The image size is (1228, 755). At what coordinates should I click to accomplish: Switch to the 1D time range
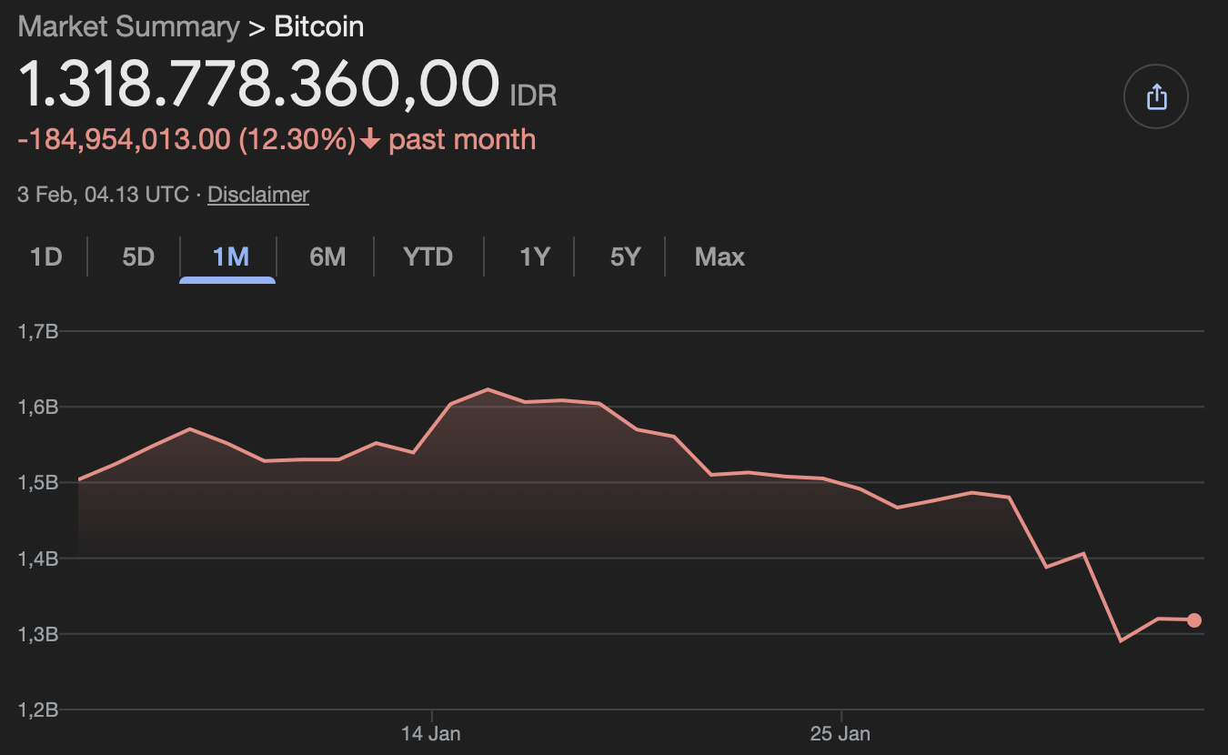pos(45,257)
